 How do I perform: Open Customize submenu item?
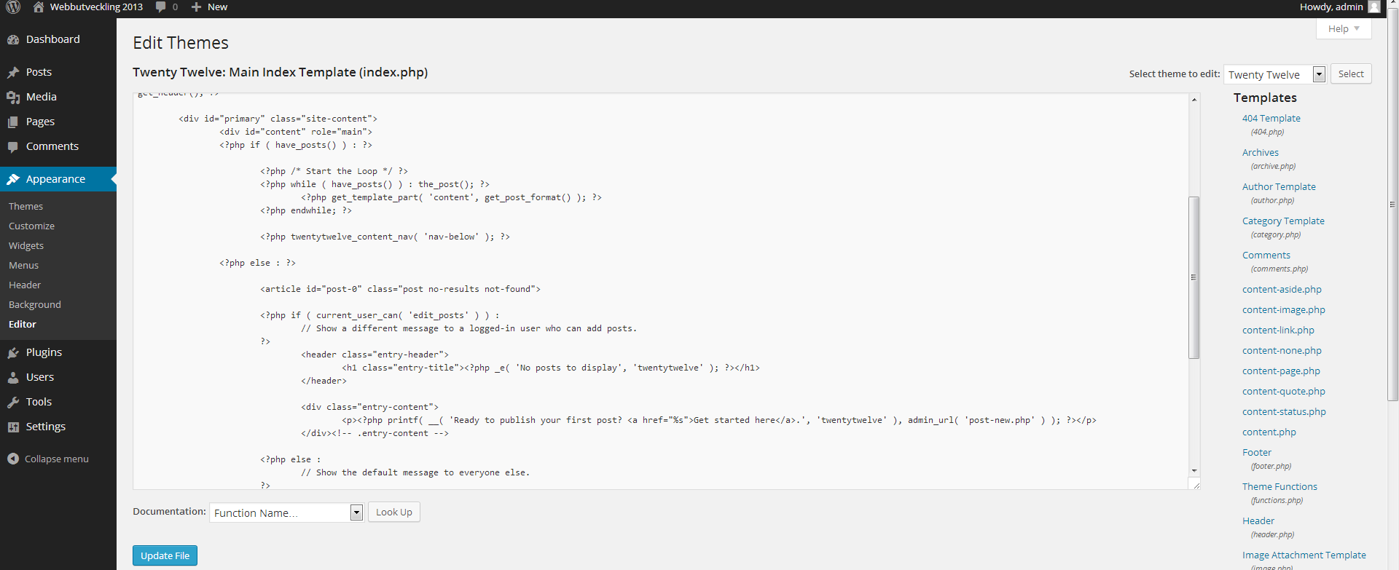(31, 226)
